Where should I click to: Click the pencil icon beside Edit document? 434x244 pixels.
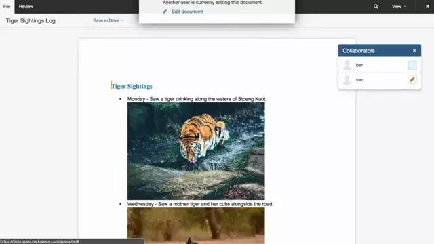coord(165,12)
